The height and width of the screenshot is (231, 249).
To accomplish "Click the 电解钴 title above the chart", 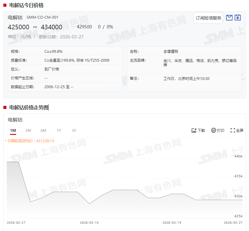I will (15, 120).
